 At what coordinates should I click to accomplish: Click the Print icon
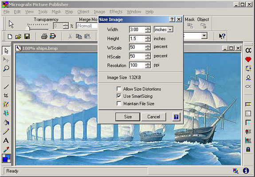coord(44,36)
